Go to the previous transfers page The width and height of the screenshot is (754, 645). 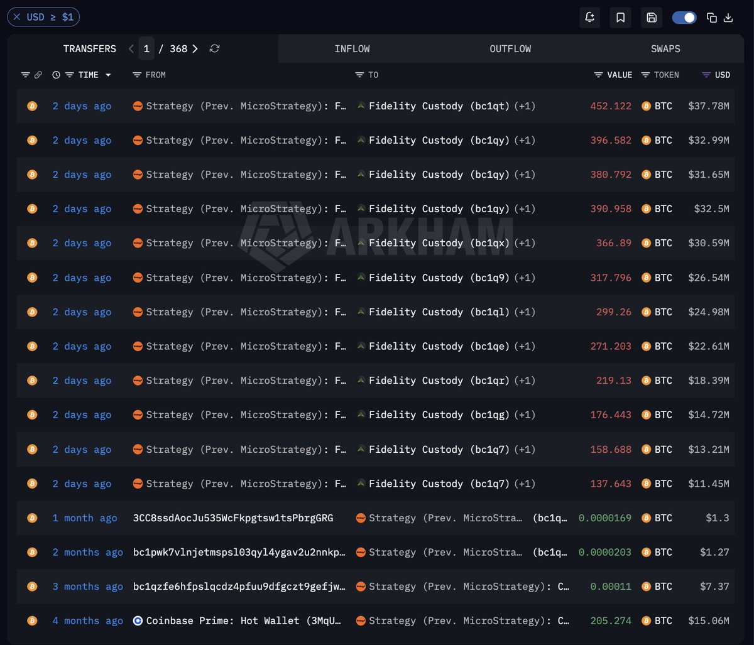131,49
